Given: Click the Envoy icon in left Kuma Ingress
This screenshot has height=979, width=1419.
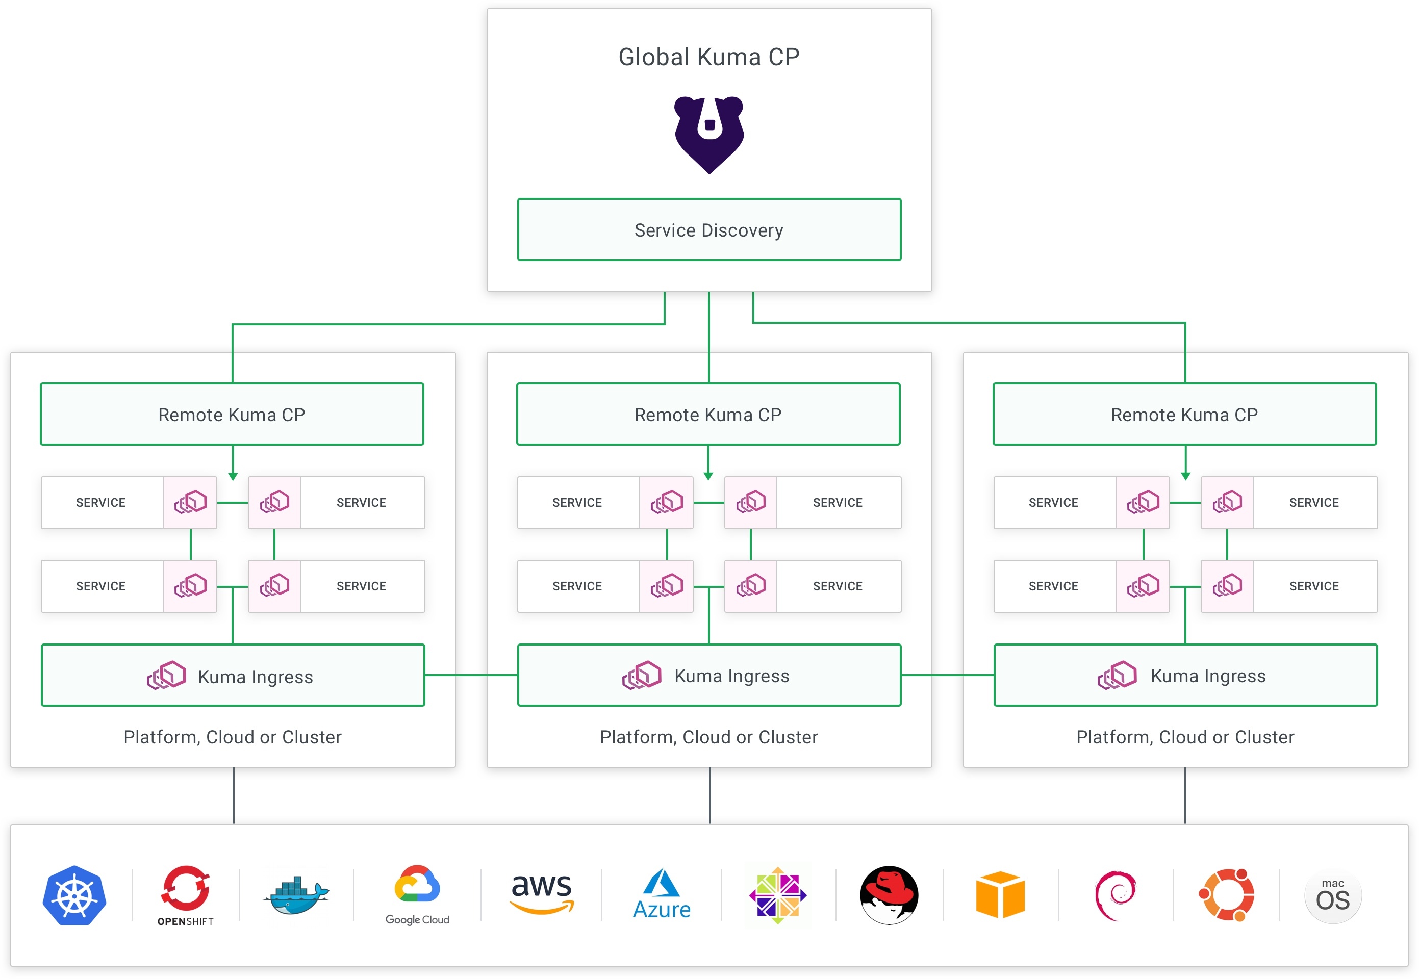Looking at the screenshot, I should pyautogui.click(x=166, y=676).
